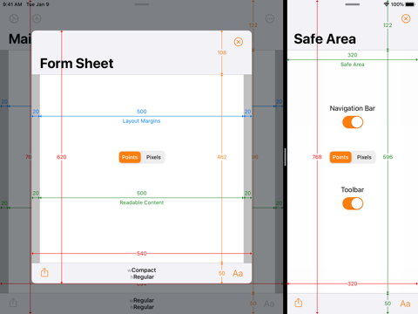The height and width of the screenshot is (314, 418).
Task: Turn off the Navigation Bar switch
Action: coord(353,122)
